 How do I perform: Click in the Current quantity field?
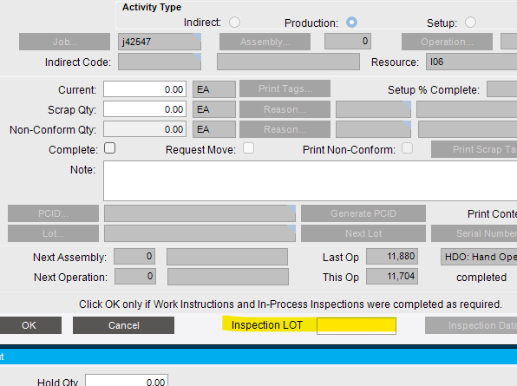(145, 89)
